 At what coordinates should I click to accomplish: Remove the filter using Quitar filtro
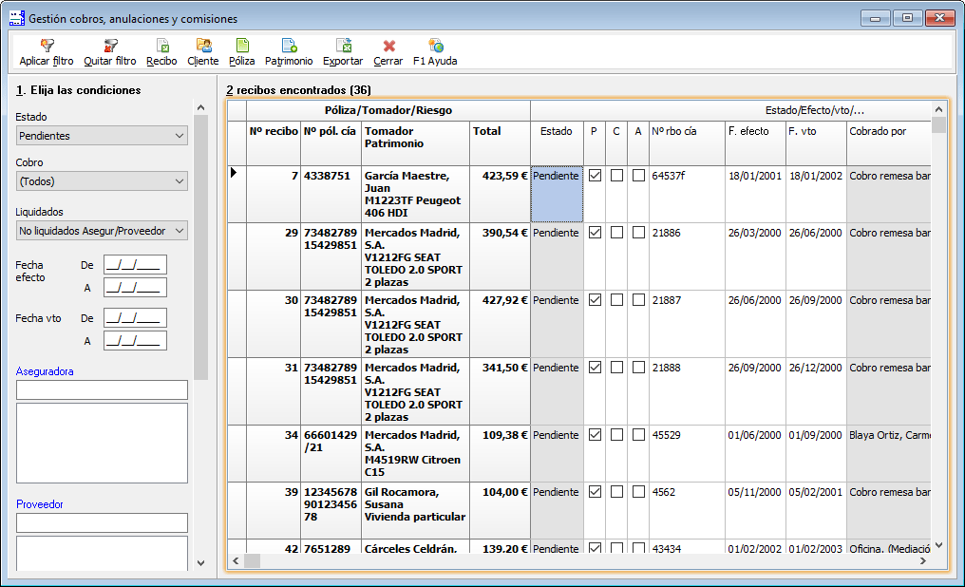click(110, 52)
